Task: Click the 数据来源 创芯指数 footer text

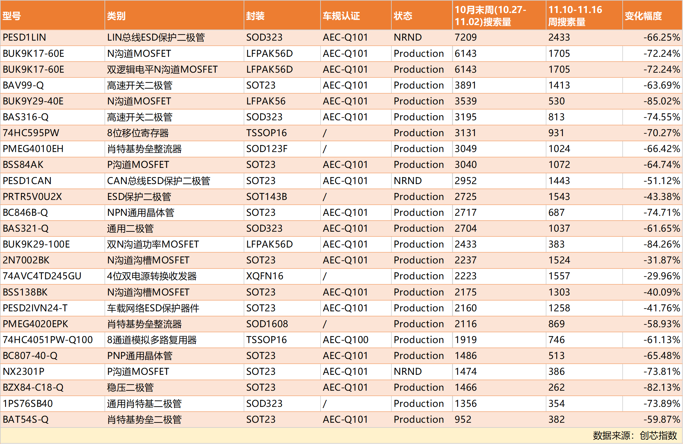Action: click(x=635, y=435)
